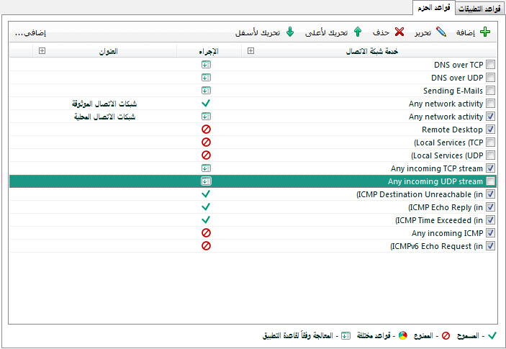The image size is (506, 349).
Task: Click the green Move Down arrow icon
Action: pyautogui.click(x=290, y=32)
